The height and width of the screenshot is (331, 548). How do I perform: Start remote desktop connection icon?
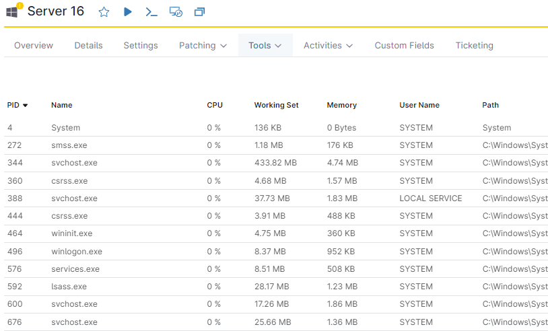tap(176, 12)
